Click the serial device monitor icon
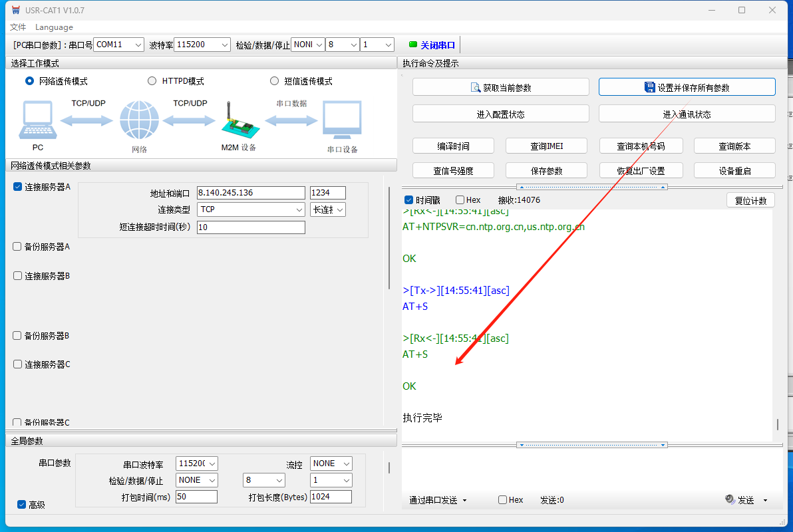Screen dimensions: 793x532 [342, 120]
